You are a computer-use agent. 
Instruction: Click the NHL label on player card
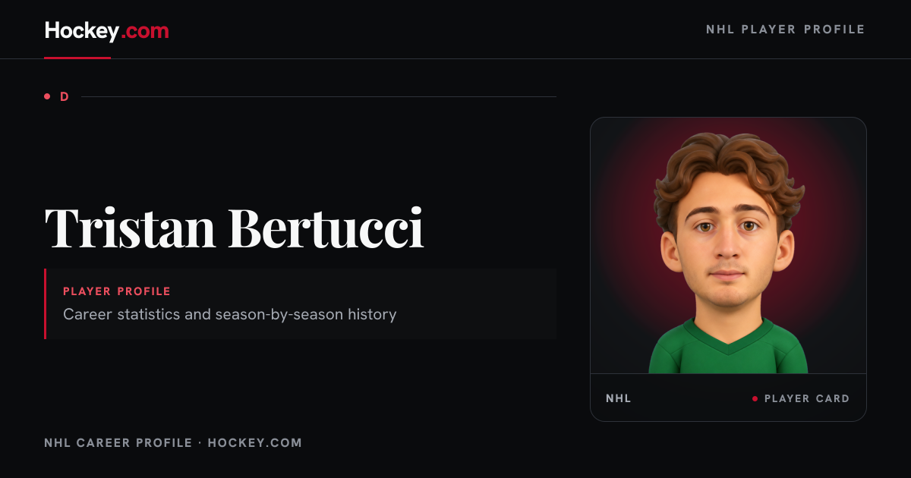(618, 398)
